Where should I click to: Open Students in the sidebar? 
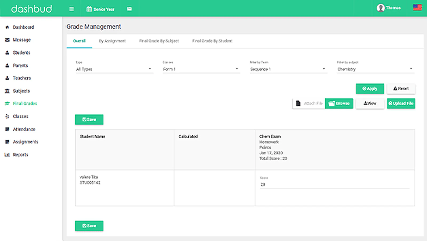click(x=21, y=53)
